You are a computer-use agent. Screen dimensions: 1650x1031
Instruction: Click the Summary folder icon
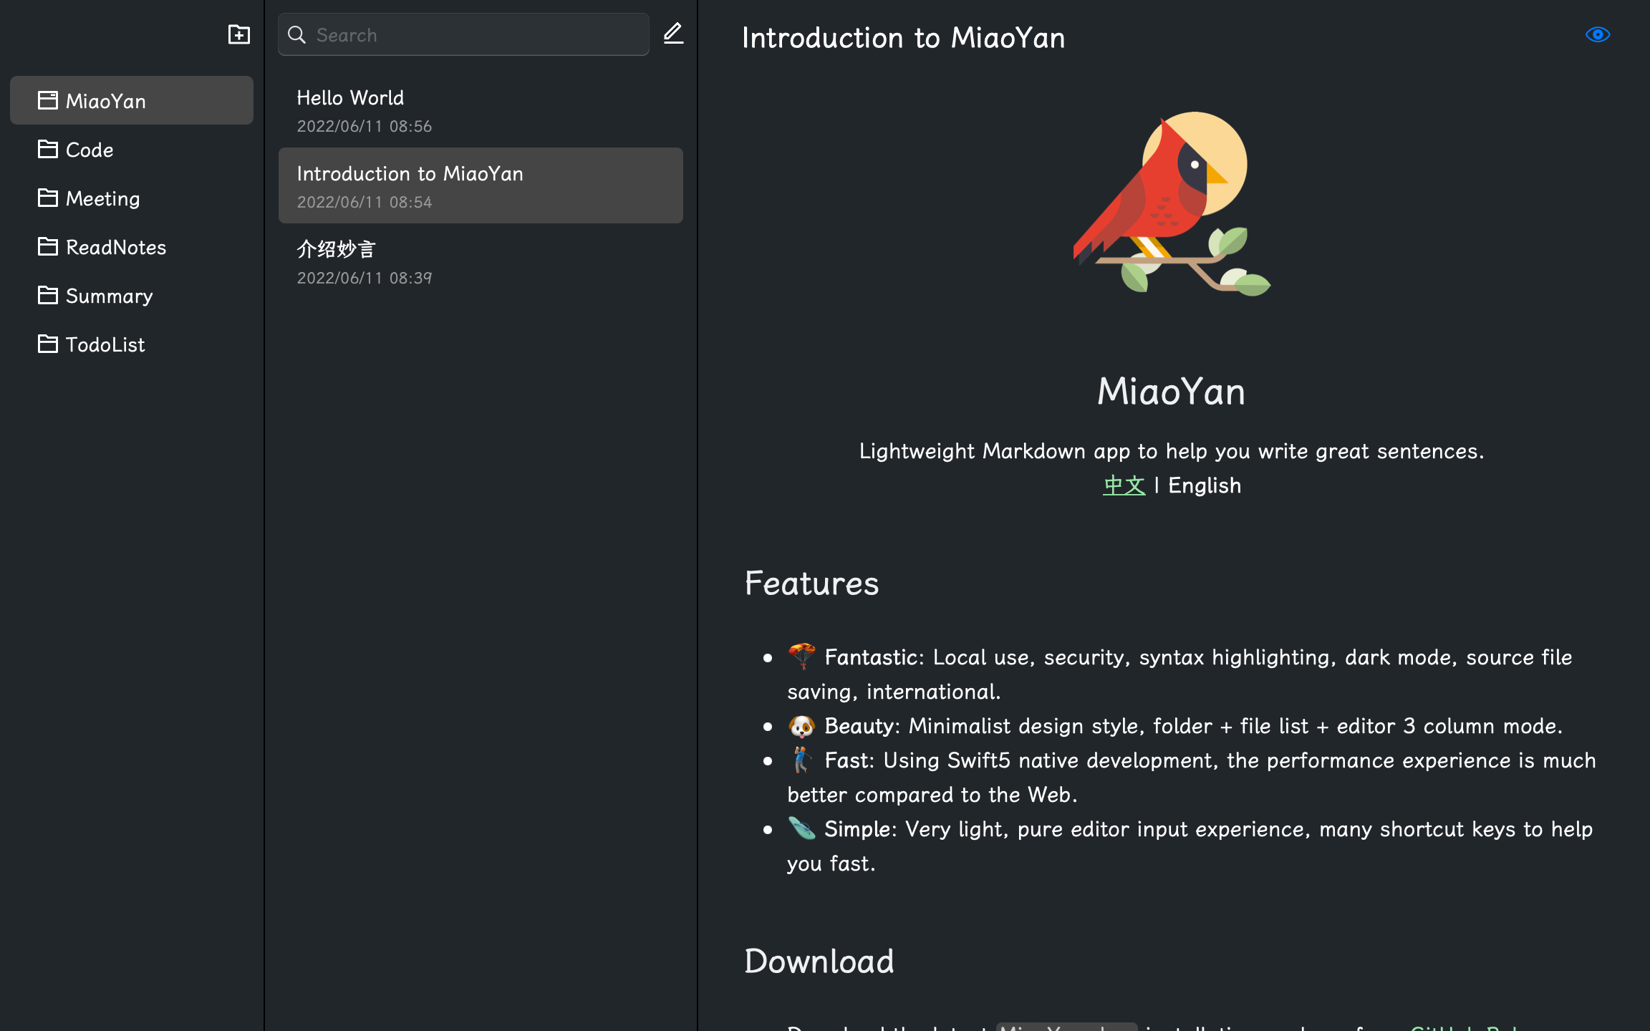48,295
